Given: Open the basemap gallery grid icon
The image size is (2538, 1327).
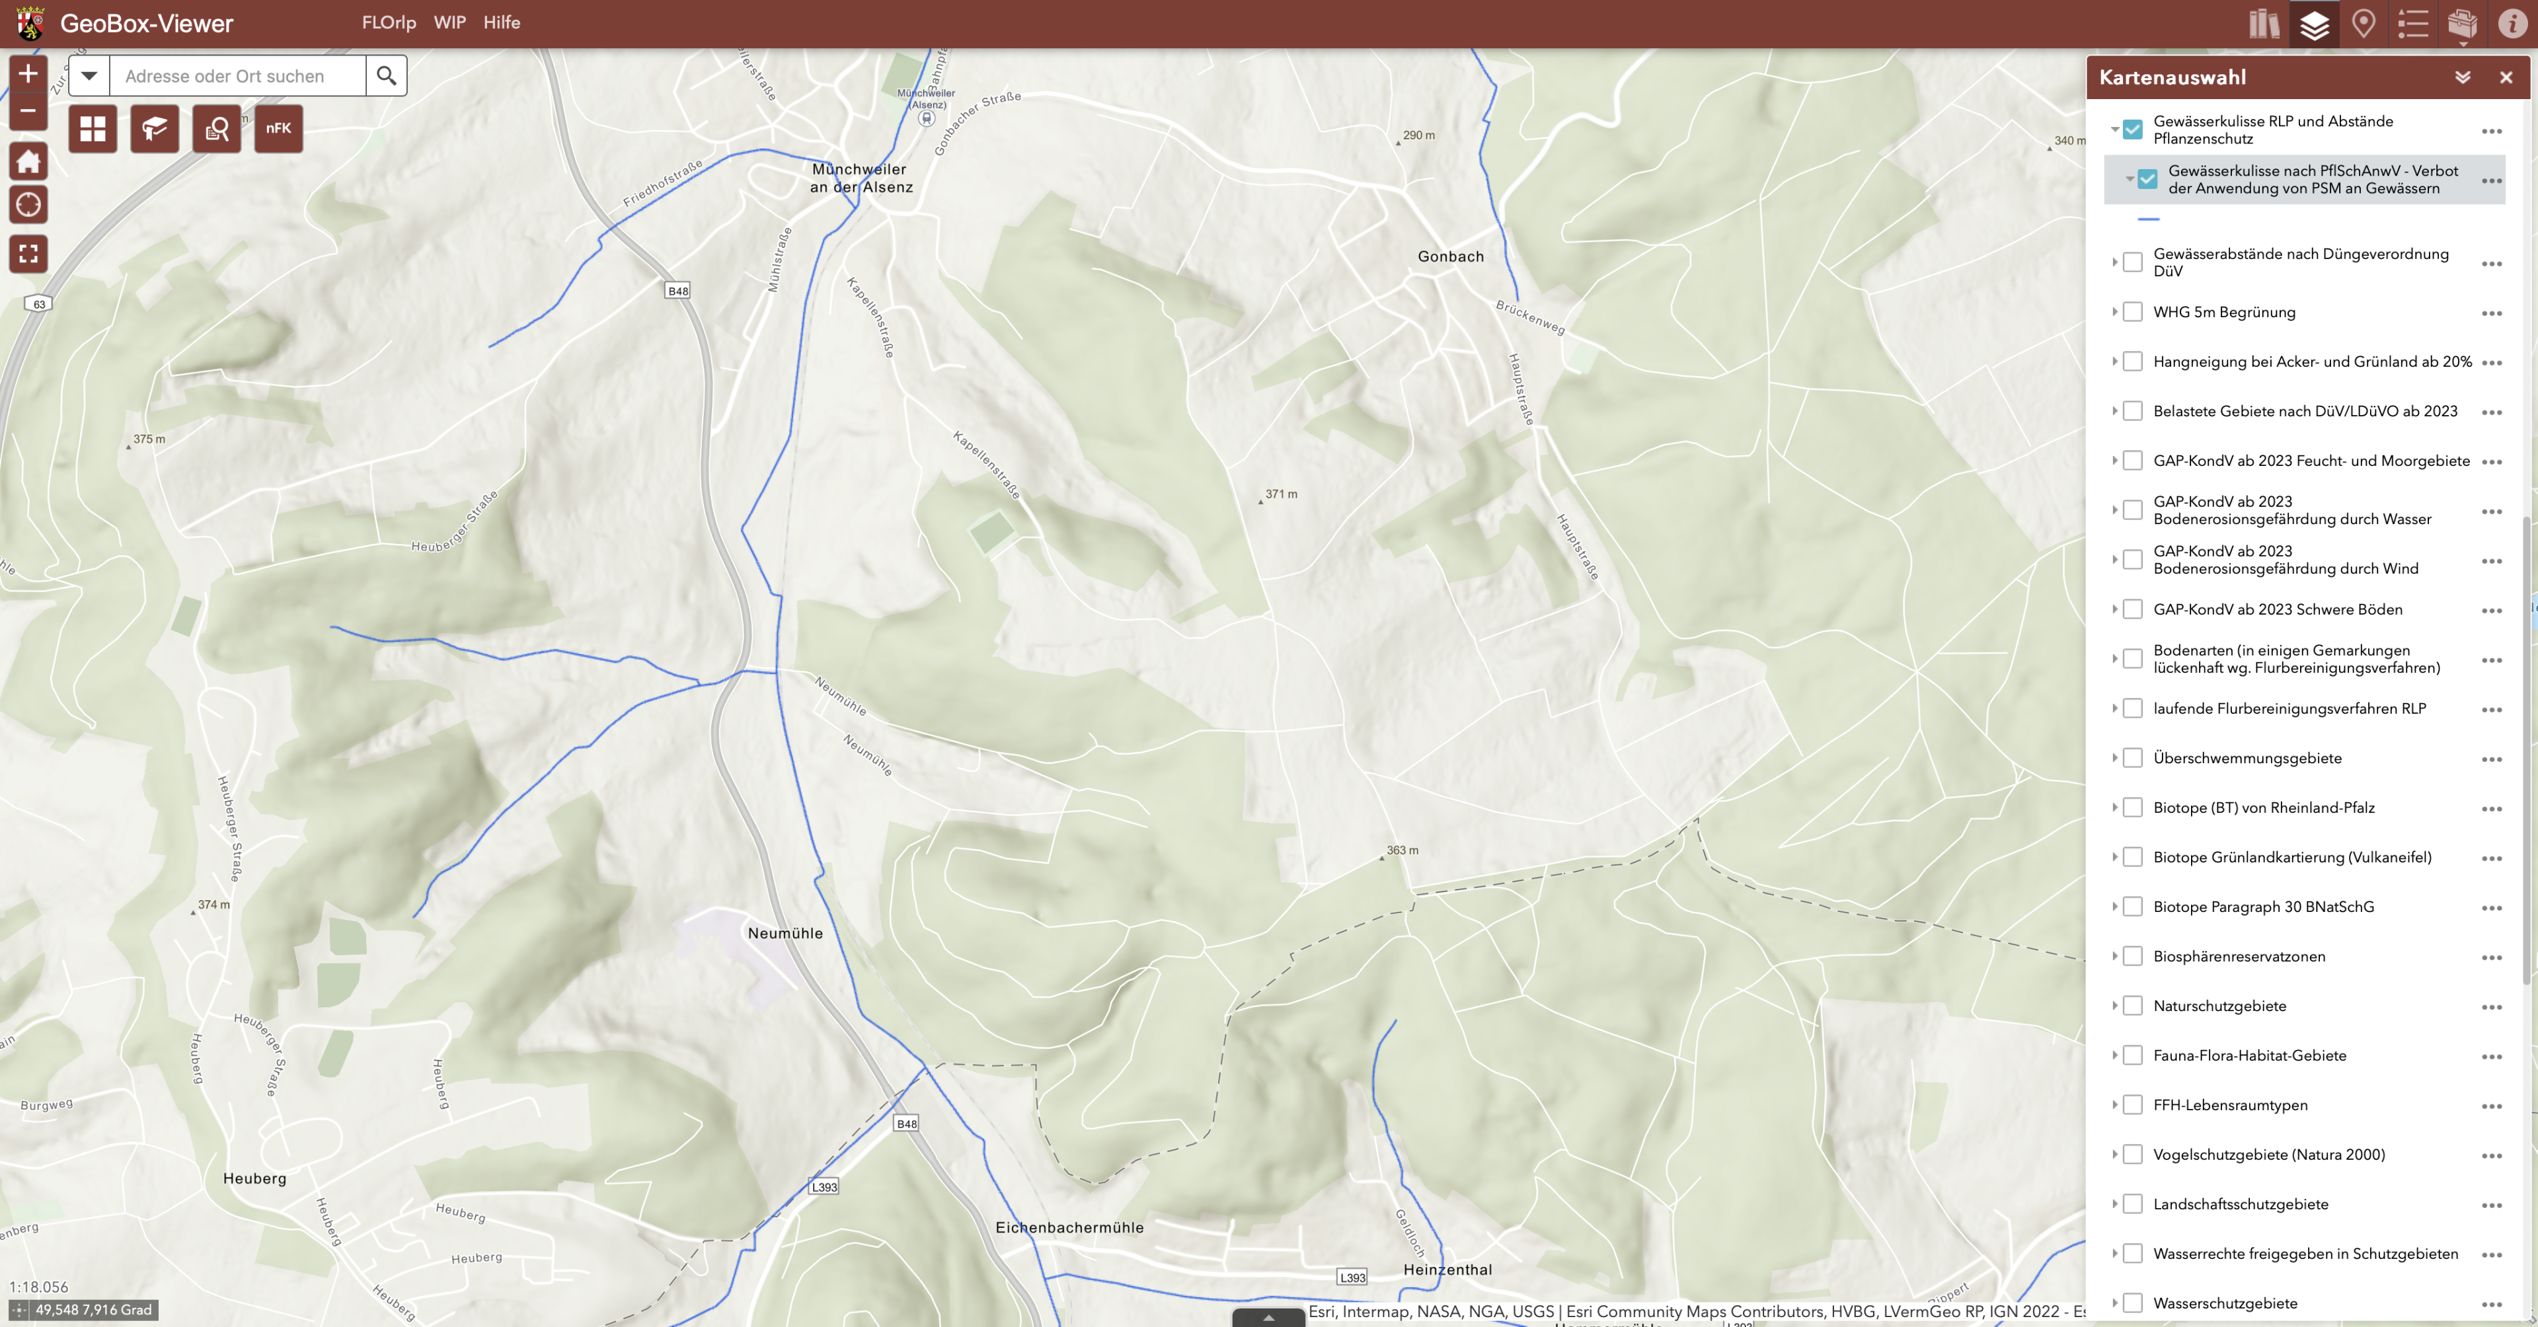Looking at the screenshot, I should [93, 128].
